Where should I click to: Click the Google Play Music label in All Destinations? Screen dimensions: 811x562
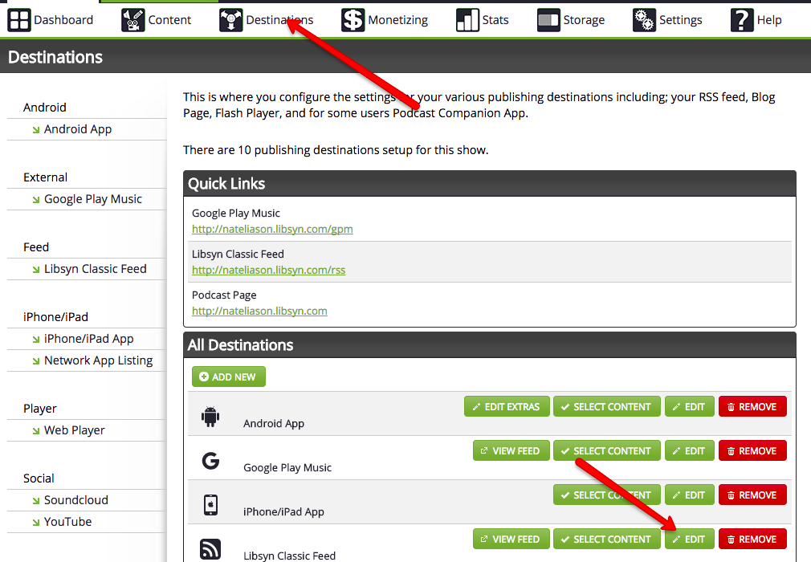click(x=287, y=467)
